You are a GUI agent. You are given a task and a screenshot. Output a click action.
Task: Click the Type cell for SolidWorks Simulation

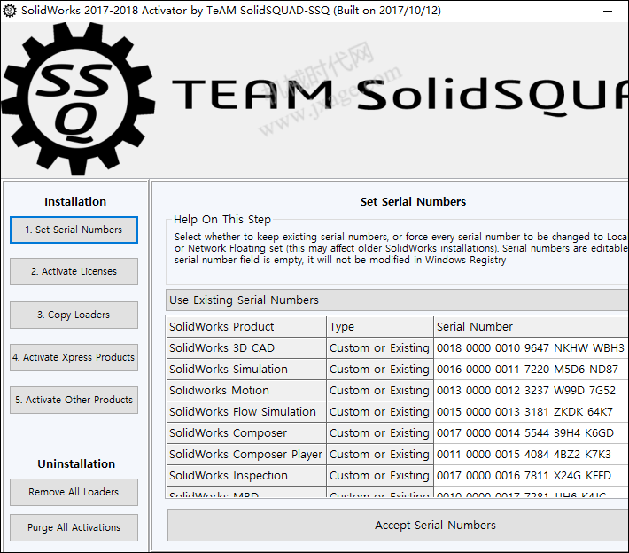(380, 370)
